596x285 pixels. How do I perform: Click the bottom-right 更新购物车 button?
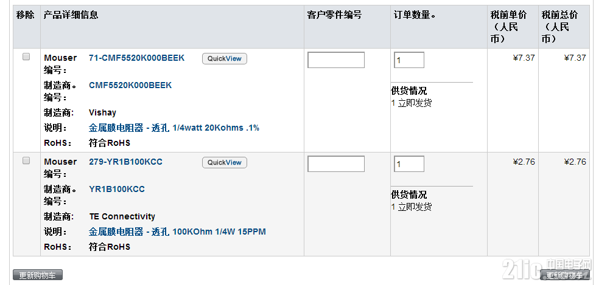coord(565,275)
